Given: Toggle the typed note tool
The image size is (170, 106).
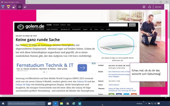Looking at the screenshot, I should 19,7.
